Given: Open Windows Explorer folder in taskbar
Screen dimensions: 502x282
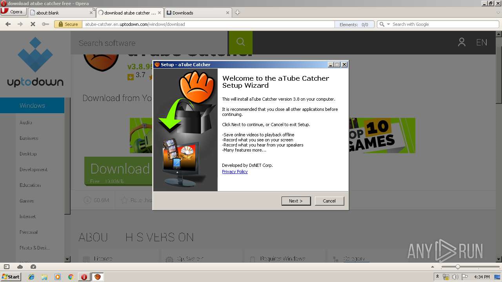Looking at the screenshot, I should click(44, 277).
